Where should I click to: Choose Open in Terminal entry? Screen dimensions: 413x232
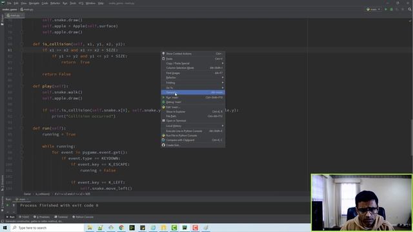pos(193,121)
